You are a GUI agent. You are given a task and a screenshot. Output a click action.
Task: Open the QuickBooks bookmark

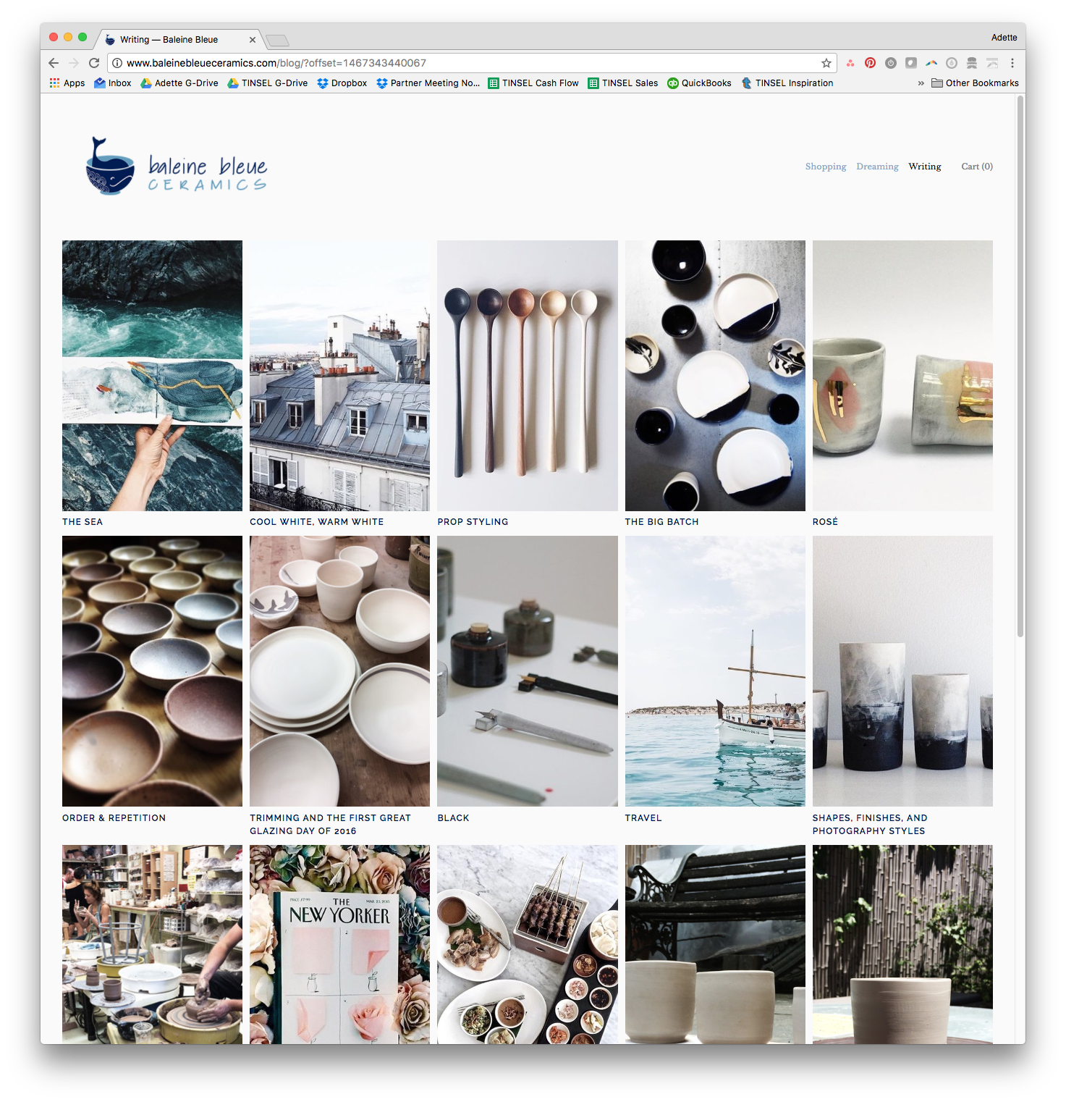click(x=699, y=83)
